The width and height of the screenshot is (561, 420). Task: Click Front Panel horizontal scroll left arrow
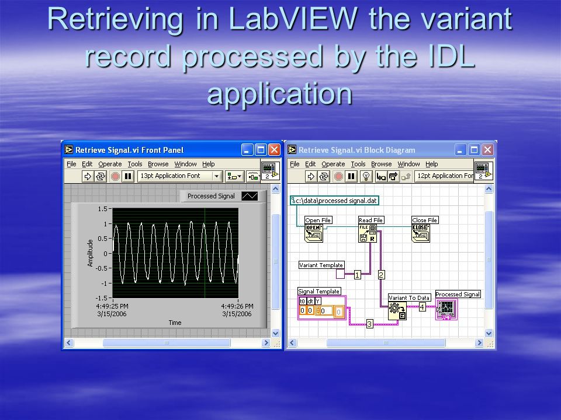point(69,343)
